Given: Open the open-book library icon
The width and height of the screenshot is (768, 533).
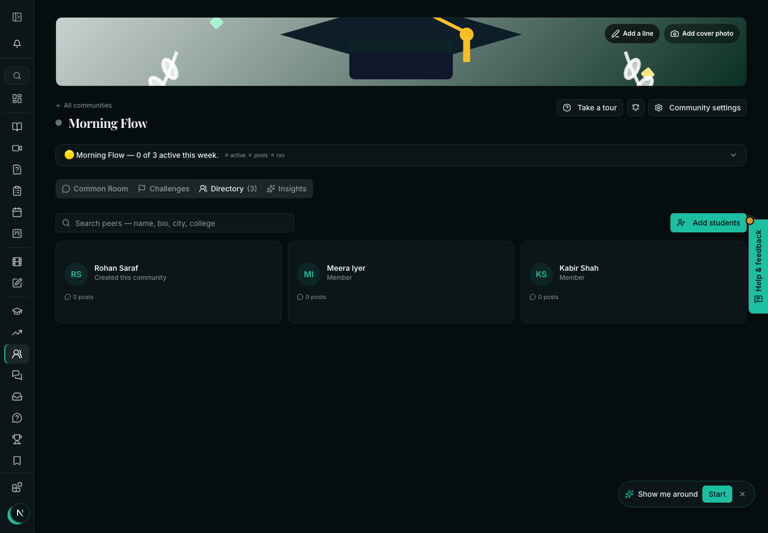Looking at the screenshot, I should [17, 127].
